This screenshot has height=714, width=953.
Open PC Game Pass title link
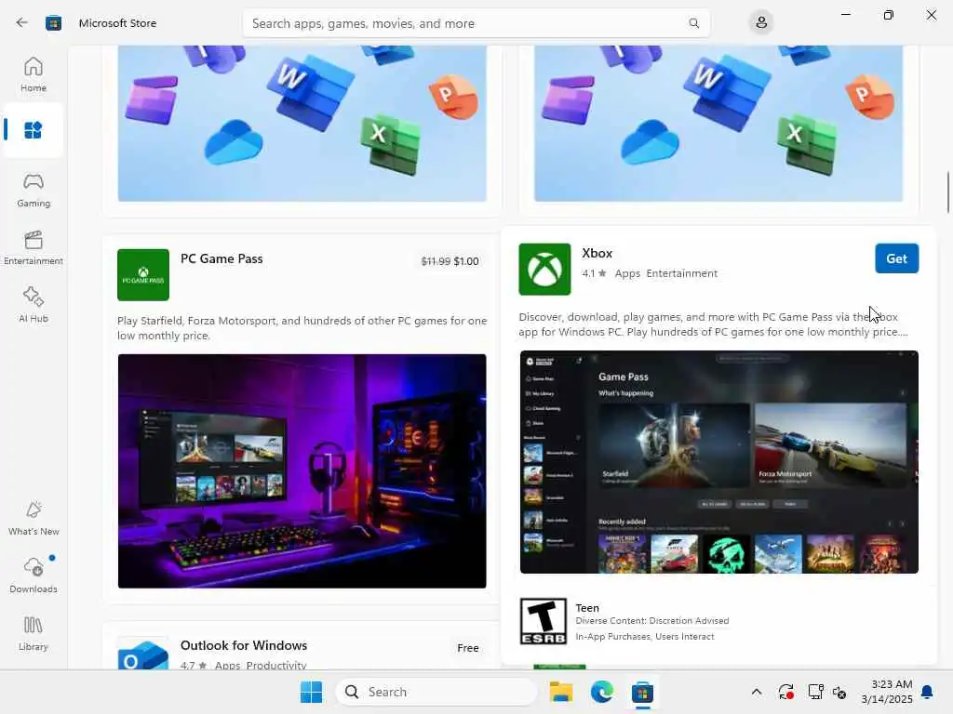tap(221, 258)
